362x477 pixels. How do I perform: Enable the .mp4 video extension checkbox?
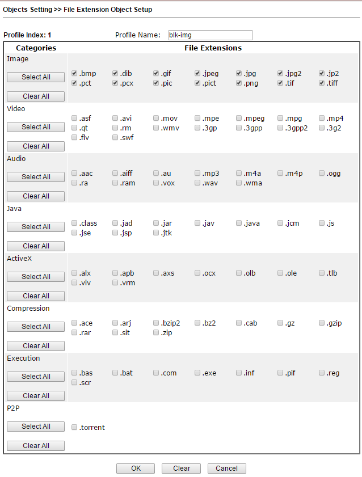322,119
